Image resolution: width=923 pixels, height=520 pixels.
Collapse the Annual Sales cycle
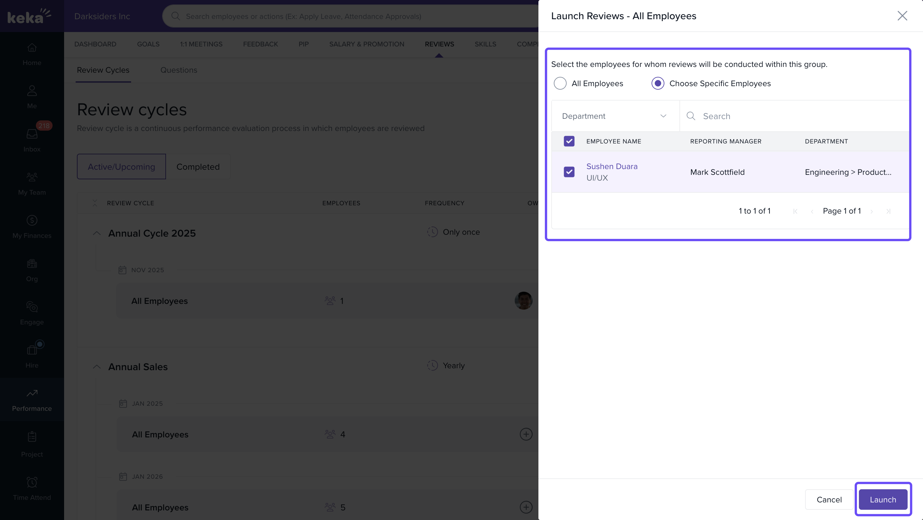(x=96, y=367)
